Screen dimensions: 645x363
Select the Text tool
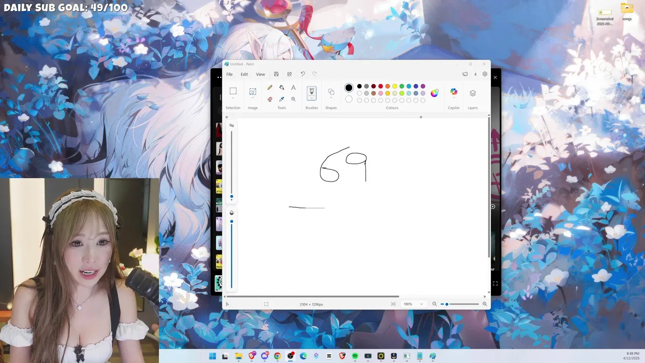click(x=293, y=88)
